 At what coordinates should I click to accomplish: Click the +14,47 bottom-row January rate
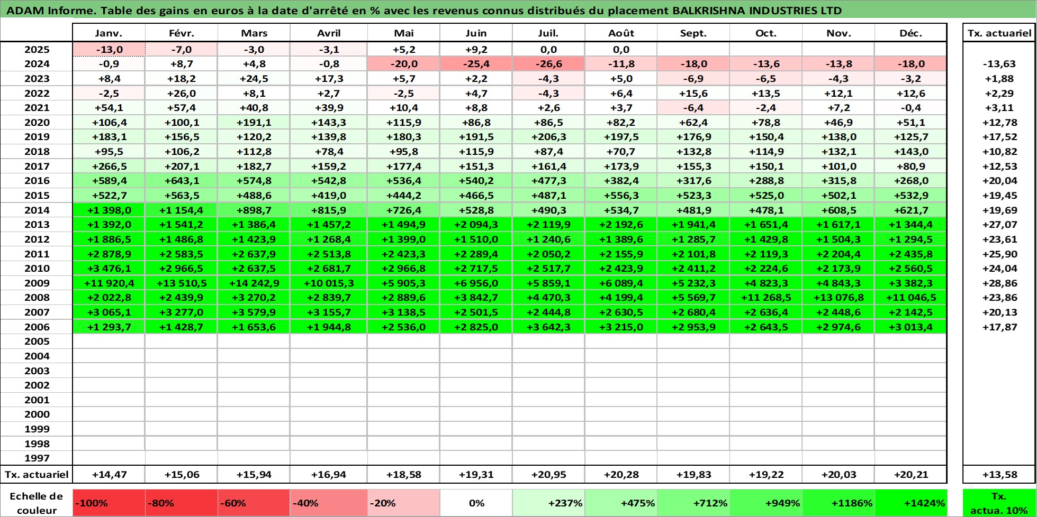pos(109,475)
